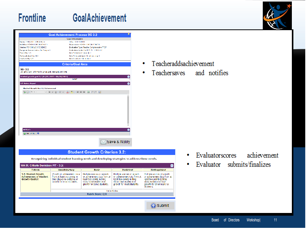Image resolution: width=306 pixels, height=229 pixels.
Task: Click the organization logo on the slide
Action: click(x=277, y=16)
